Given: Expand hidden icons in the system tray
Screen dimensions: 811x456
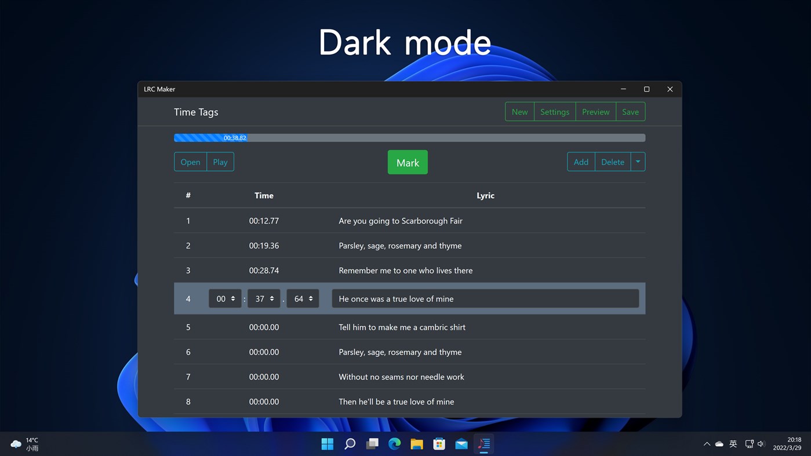Looking at the screenshot, I should [707, 443].
